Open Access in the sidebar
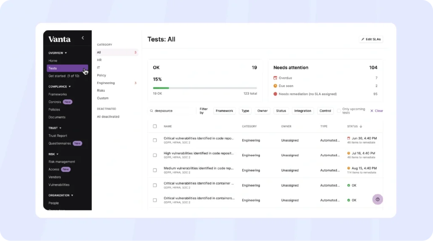The image size is (433, 241). point(54,169)
